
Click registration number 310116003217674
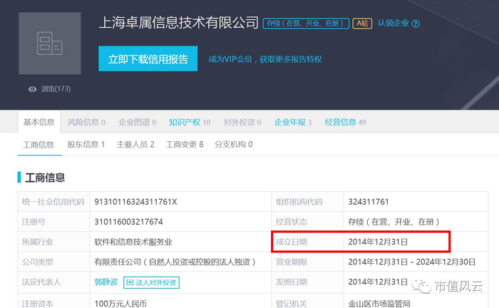coord(128,222)
